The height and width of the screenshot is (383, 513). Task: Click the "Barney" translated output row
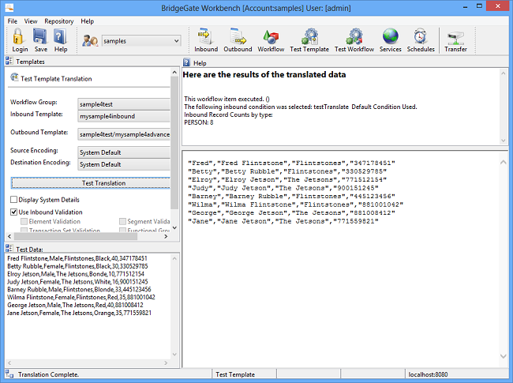pos(291,196)
